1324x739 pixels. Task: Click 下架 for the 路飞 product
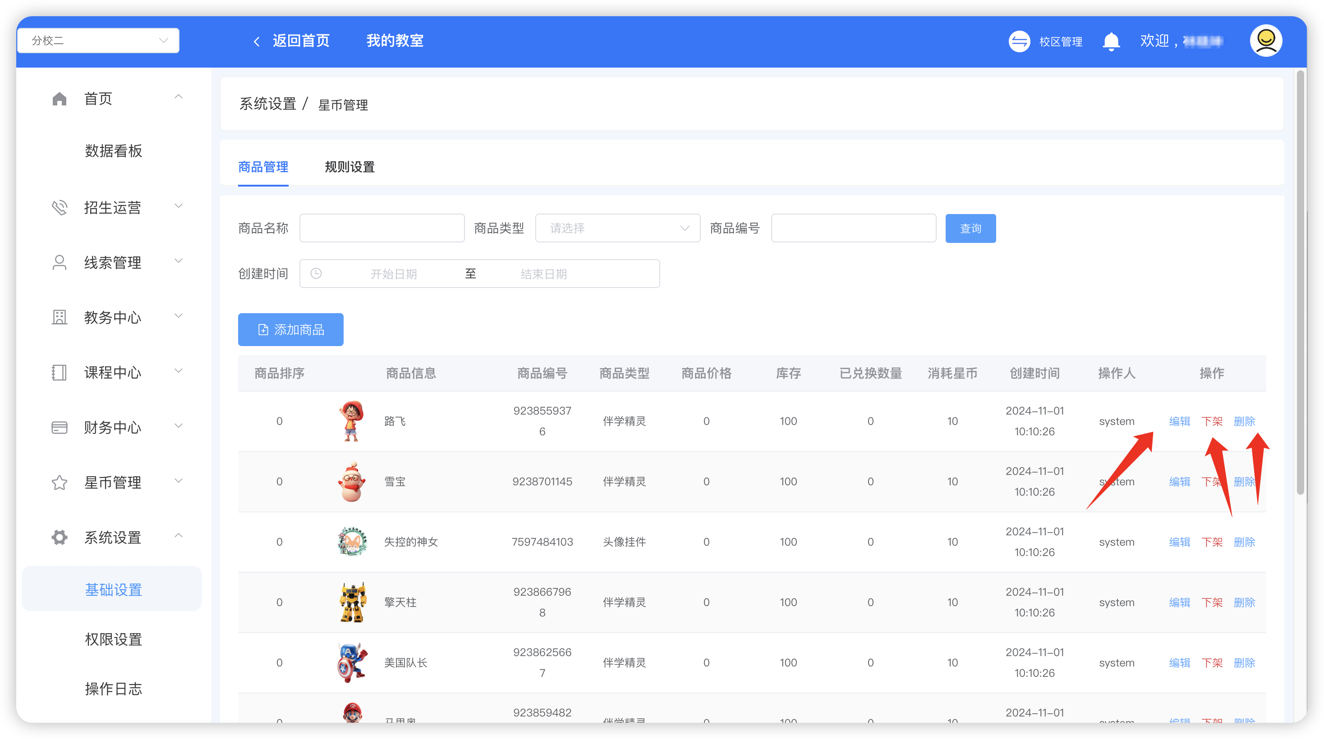click(x=1211, y=421)
